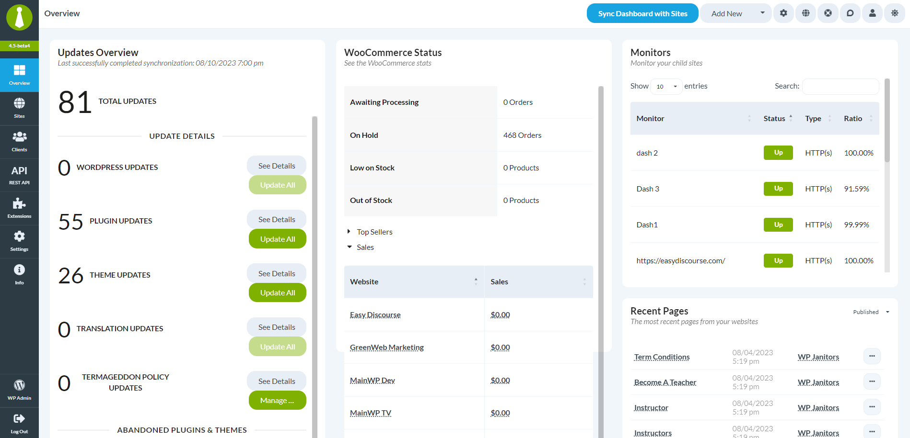
Task: Click the 91.59% ratio value
Action: point(856,189)
